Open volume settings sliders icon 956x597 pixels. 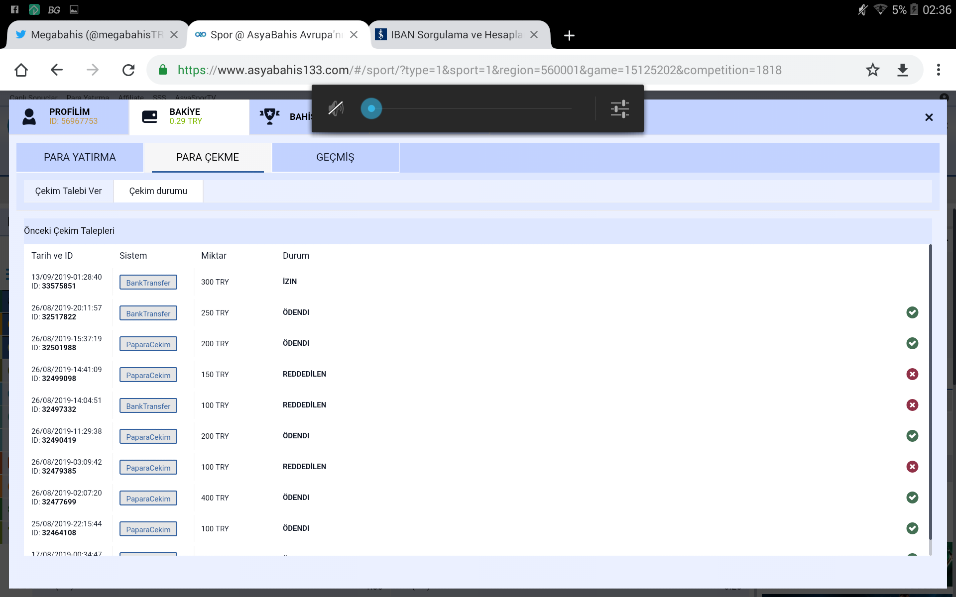pos(619,108)
